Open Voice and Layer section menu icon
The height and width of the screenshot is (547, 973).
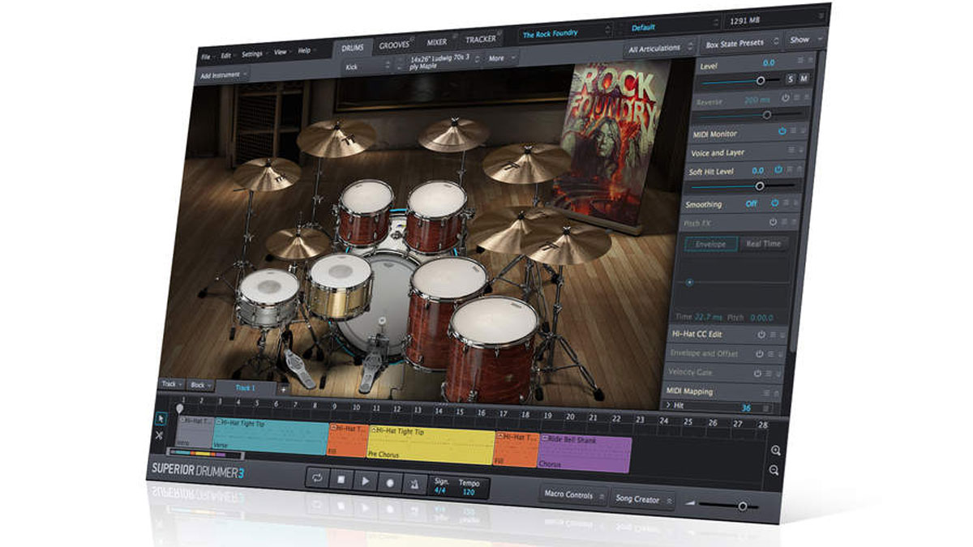791,151
